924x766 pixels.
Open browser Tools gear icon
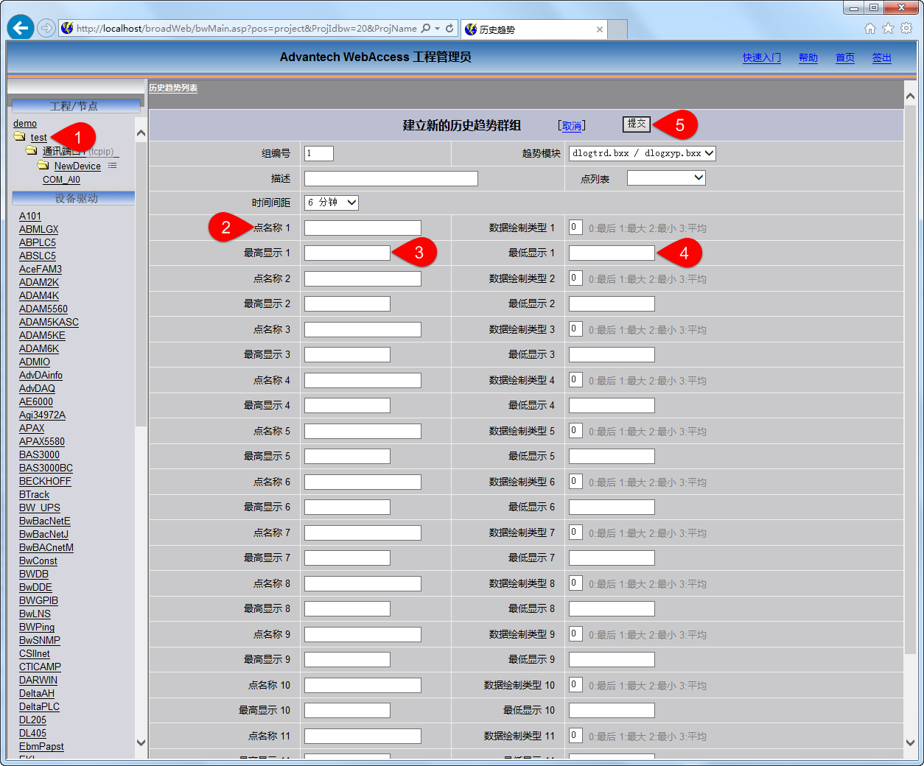coord(906,28)
